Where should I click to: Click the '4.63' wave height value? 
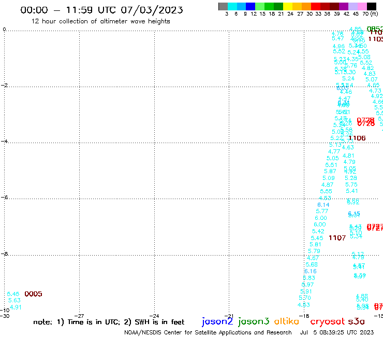(348, 147)
